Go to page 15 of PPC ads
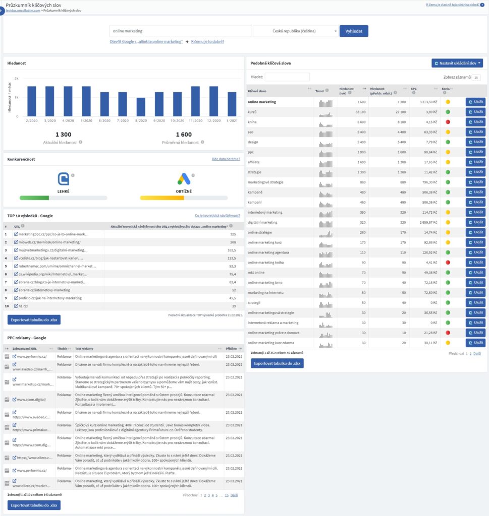Viewport: 489px width, 516px height. coord(227,495)
